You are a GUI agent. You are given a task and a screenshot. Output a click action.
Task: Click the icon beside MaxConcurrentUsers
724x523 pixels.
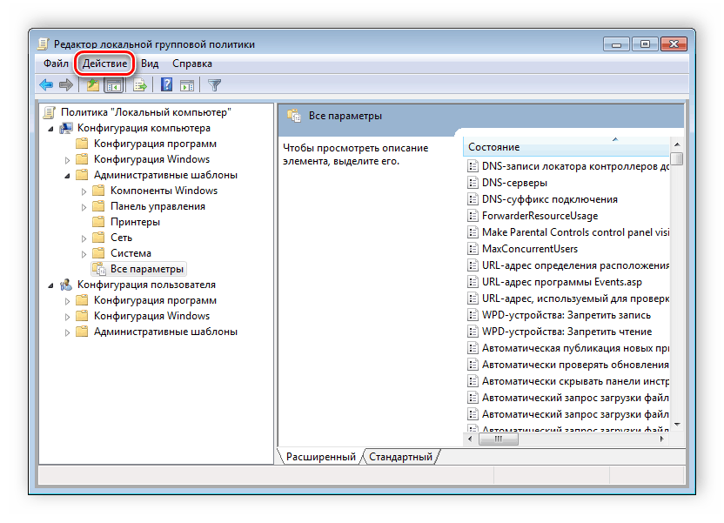click(473, 249)
